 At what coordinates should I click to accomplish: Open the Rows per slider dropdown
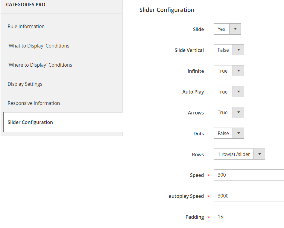coord(239,154)
